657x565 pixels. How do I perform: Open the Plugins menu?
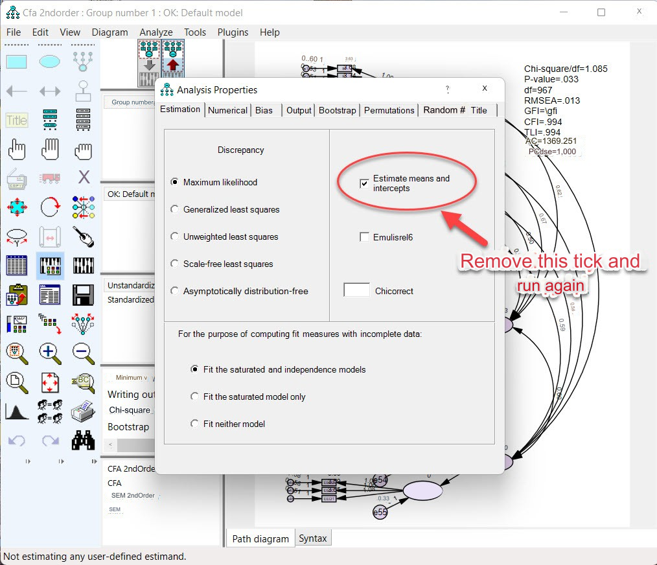pyautogui.click(x=233, y=32)
